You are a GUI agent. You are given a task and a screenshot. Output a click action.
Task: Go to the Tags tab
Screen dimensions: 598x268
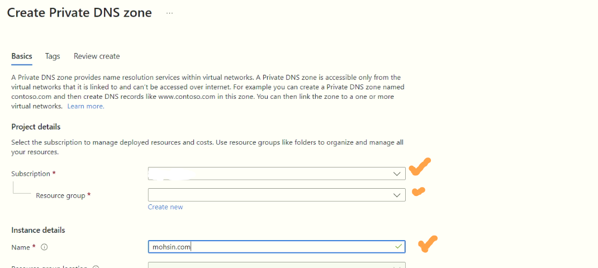[53, 56]
